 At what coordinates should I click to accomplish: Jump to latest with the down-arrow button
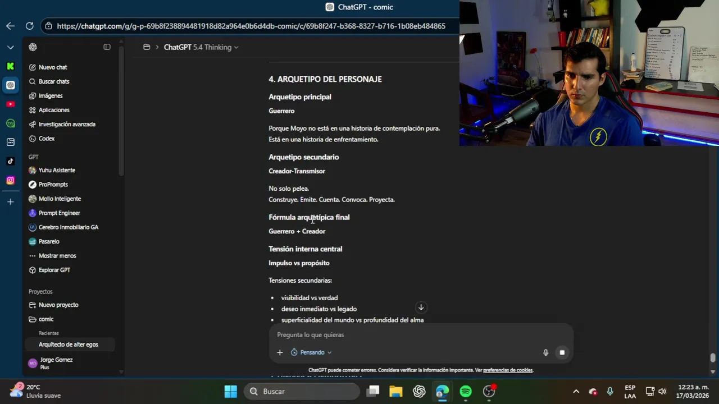[421, 307]
